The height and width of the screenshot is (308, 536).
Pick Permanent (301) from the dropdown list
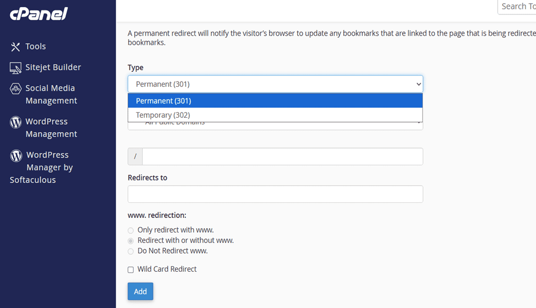point(275,101)
